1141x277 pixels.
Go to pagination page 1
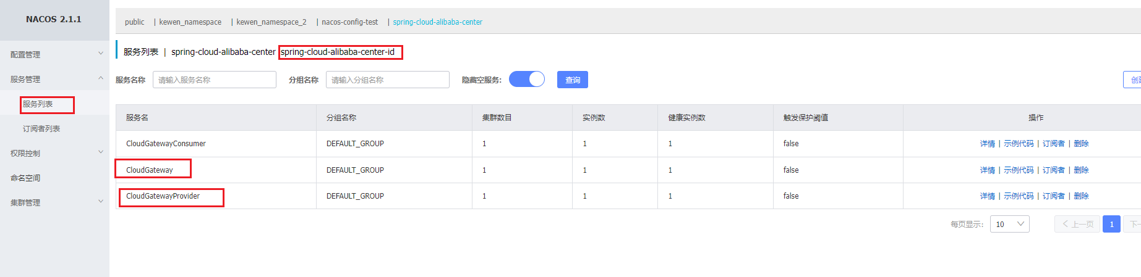(x=1111, y=224)
